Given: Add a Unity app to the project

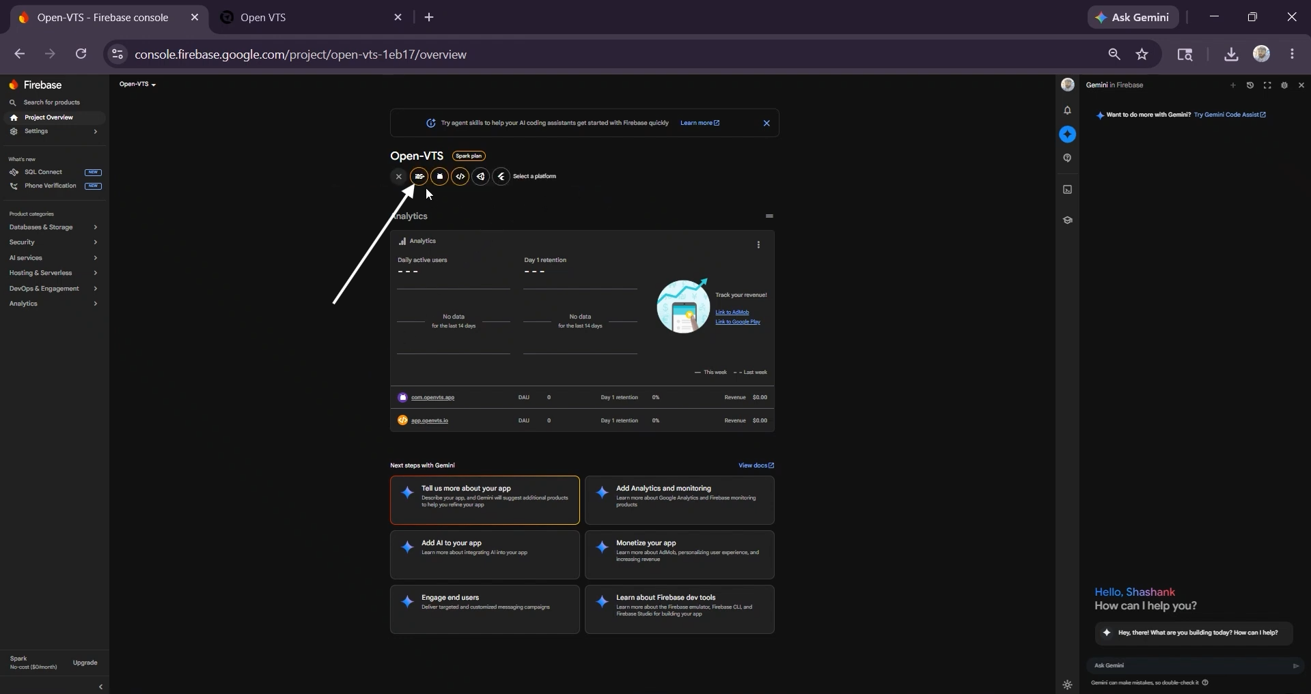Looking at the screenshot, I should click(x=481, y=177).
